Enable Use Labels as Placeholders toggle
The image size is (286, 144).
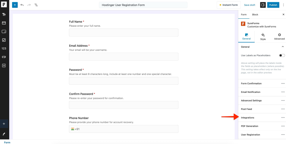[x=282, y=55]
